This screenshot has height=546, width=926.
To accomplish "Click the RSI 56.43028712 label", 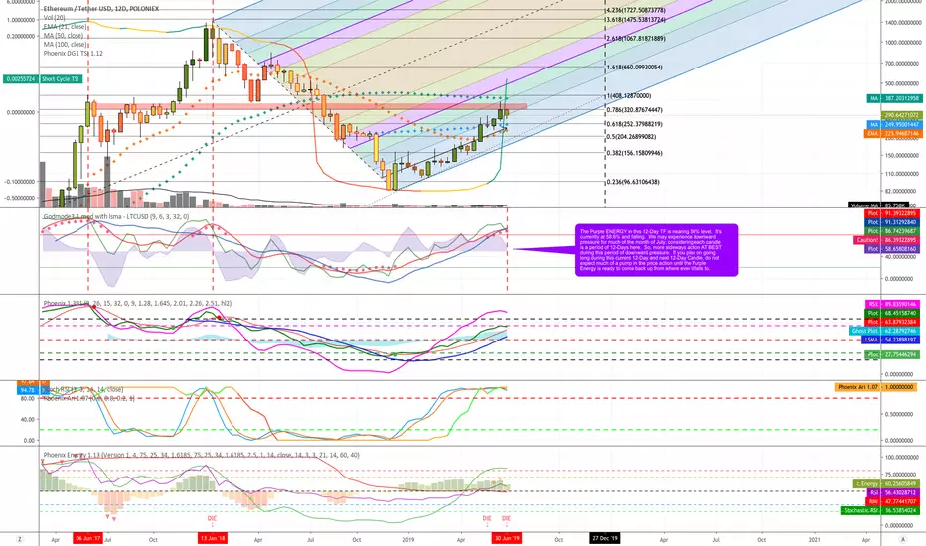I will click(893, 492).
